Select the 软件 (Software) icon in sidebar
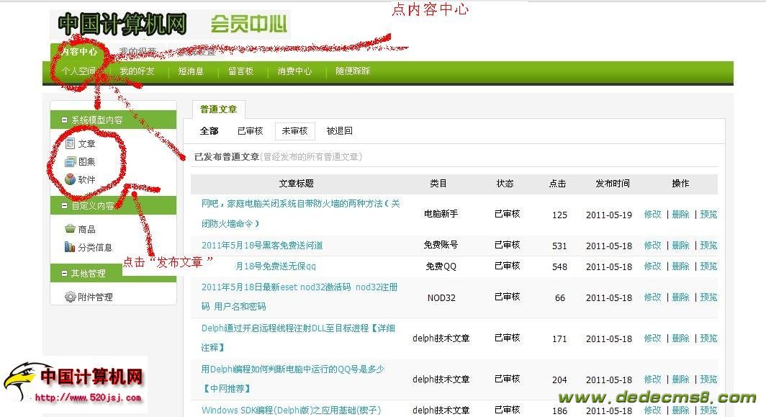The height and width of the screenshot is (417, 766). click(70, 179)
